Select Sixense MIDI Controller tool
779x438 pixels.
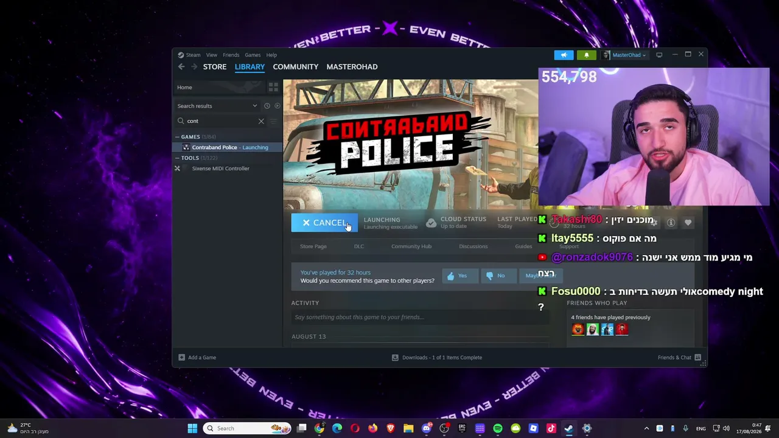220,169
